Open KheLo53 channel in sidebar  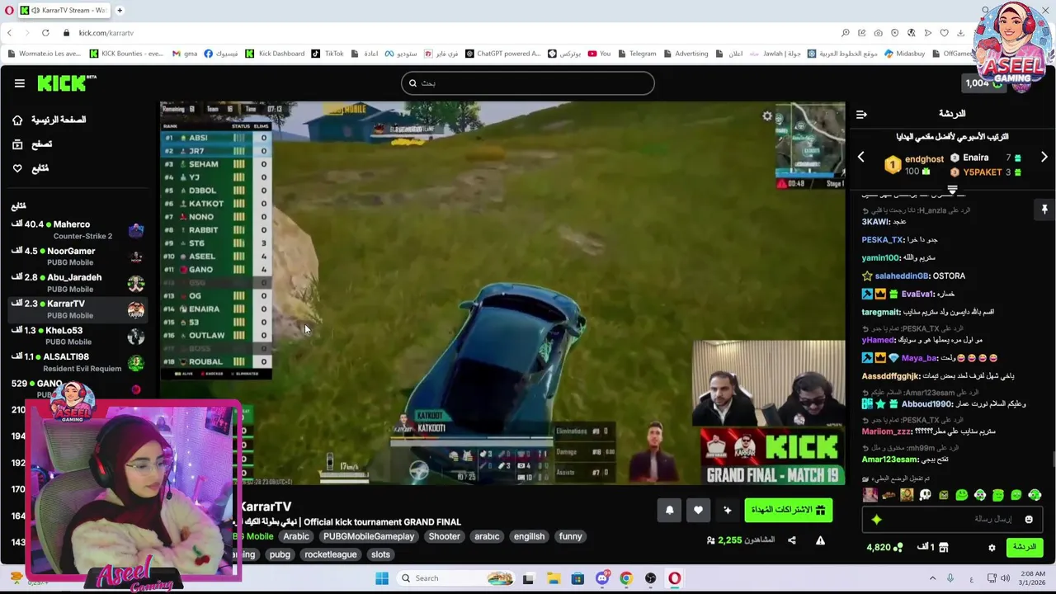click(x=76, y=335)
